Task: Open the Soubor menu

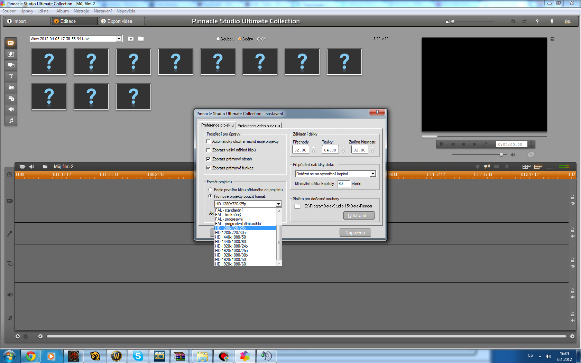Action: [9, 11]
